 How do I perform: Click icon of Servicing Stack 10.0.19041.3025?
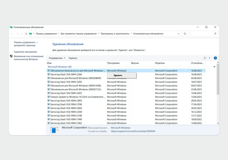(x=49, y=93)
